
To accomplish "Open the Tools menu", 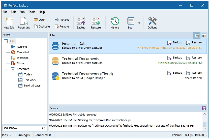I will point(32,12).
